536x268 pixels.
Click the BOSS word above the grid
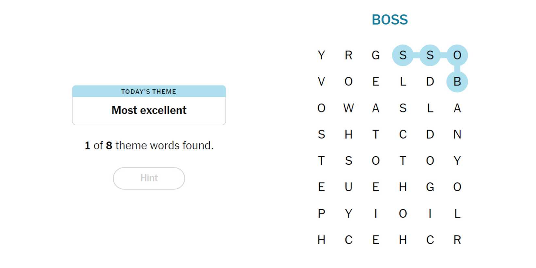click(389, 20)
